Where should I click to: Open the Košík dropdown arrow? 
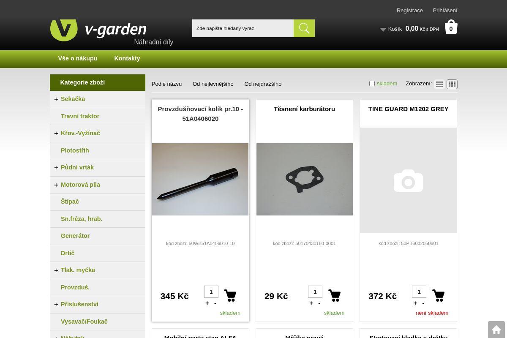click(383, 30)
